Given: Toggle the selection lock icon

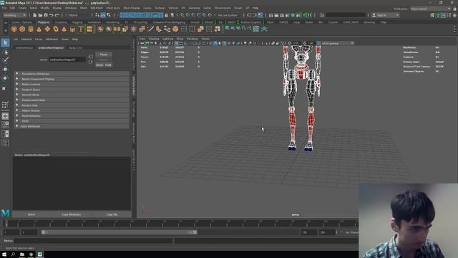Looking at the screenshot, I should pyautogui.click(x=167, y=15).
